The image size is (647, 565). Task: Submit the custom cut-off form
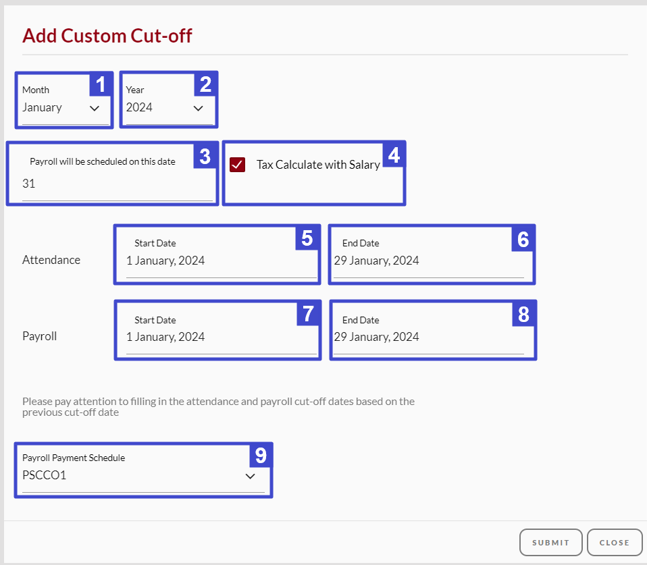[551, 542]
